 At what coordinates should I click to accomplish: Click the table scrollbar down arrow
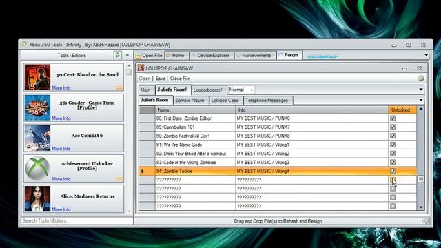click(421, 207)
